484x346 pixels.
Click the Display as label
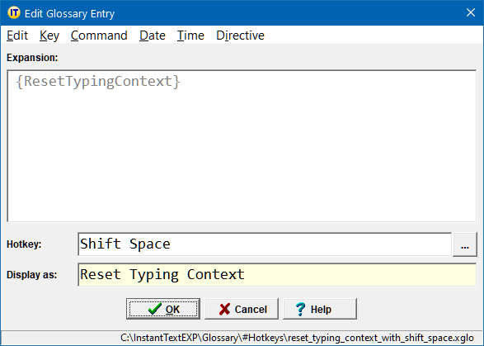[x=32, y=275]
